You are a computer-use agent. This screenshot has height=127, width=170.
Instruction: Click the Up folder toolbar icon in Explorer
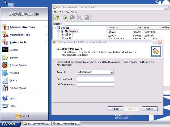57,18
